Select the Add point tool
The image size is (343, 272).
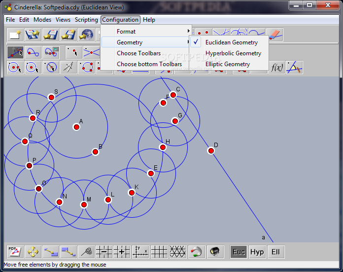pos(74,52)
